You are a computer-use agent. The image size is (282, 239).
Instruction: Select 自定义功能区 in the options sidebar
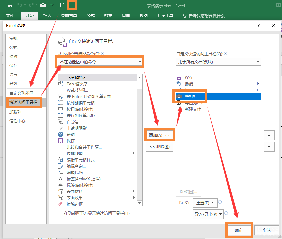pyautogui.click(x=21, y=93)
